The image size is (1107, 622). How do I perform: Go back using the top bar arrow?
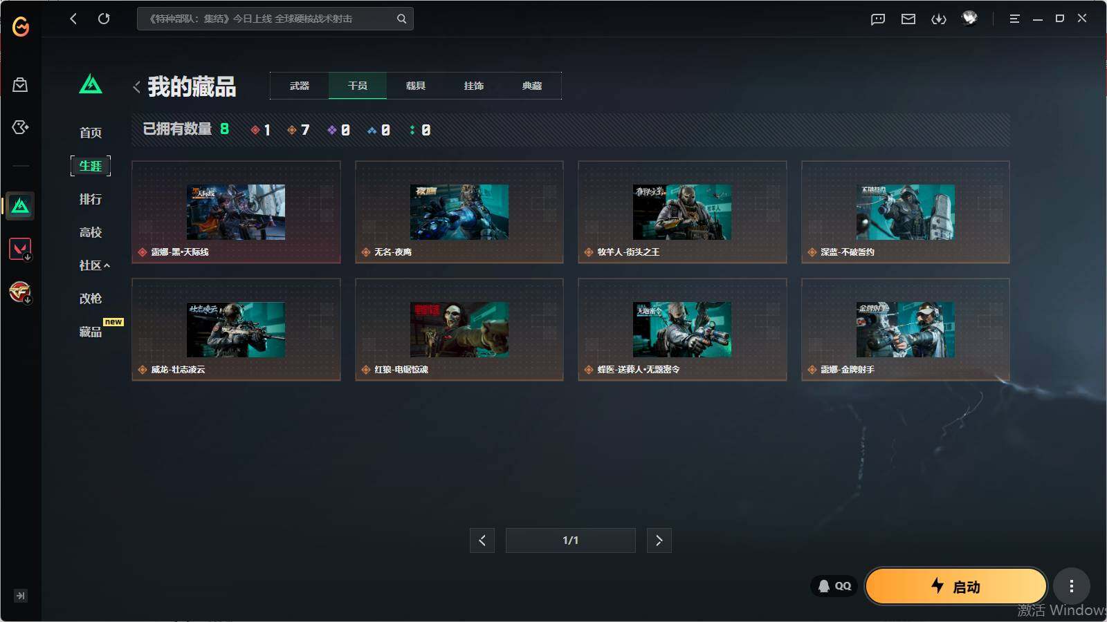point(73,19)
